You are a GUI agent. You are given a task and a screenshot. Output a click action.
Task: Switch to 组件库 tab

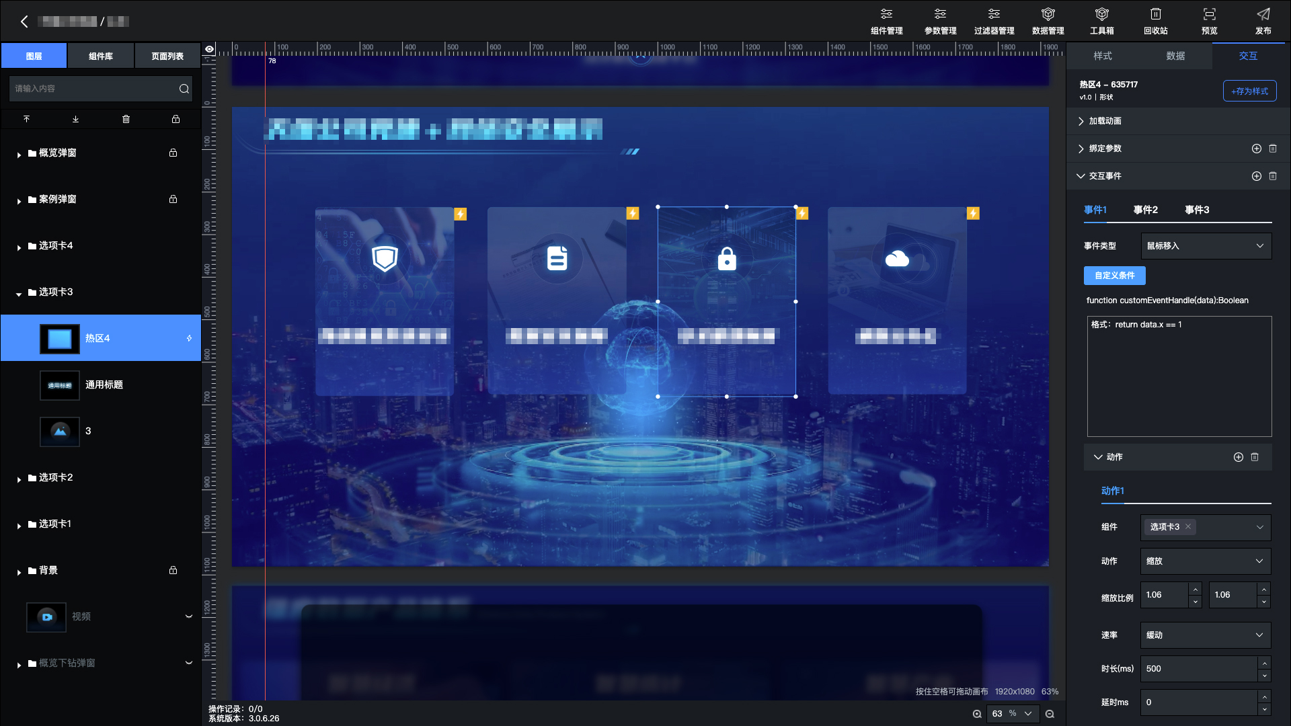101,56
